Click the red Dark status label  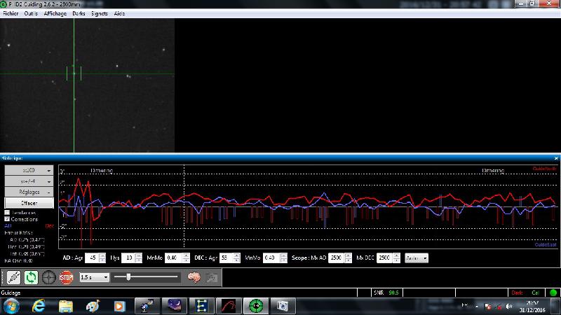(x=517, y=293)
